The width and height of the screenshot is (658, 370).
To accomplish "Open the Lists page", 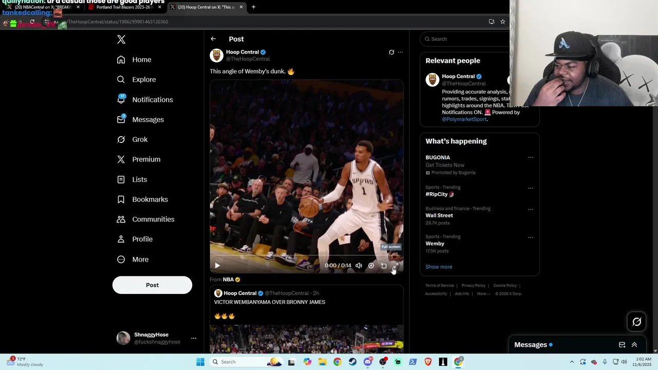I will click(x=132, y=179).
